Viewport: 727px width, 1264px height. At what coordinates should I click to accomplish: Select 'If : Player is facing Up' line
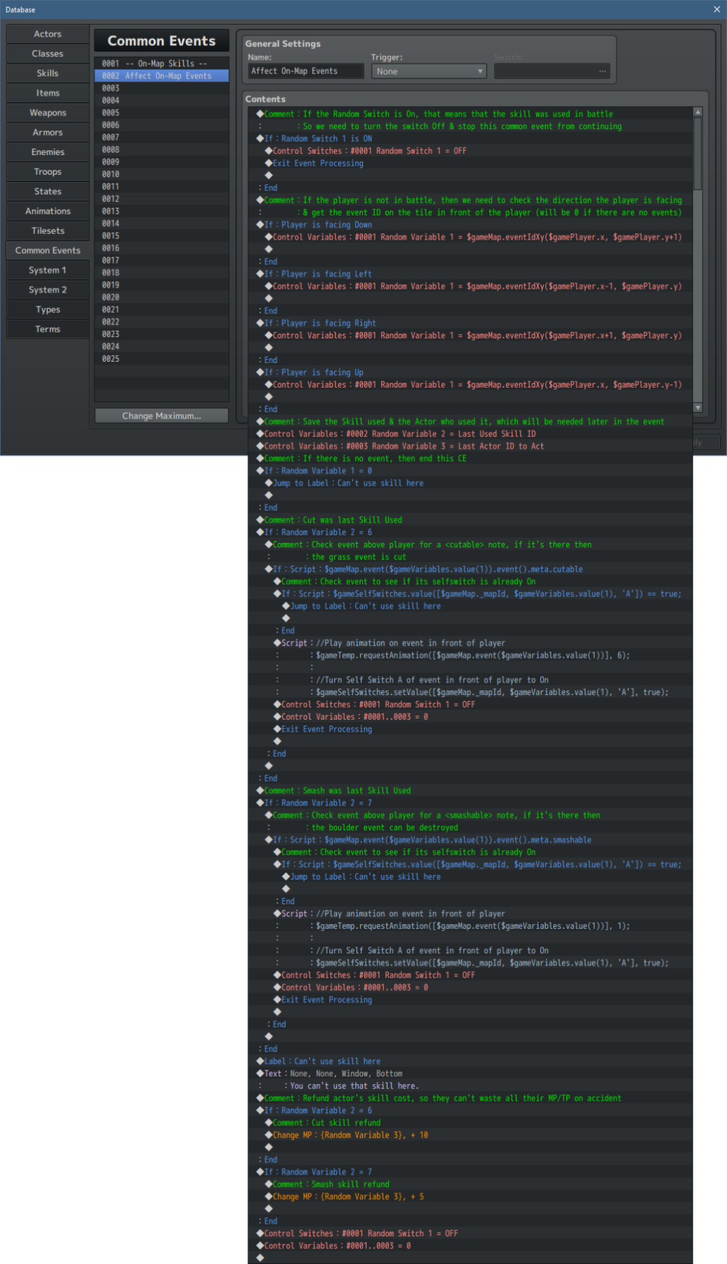(470, 372)
